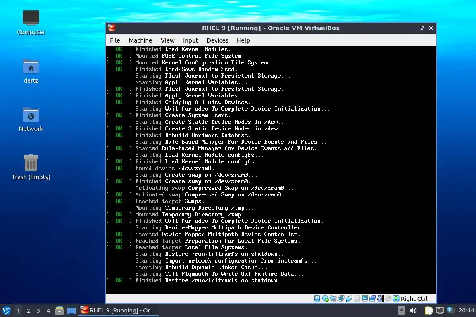Click the greyed-out mouse integration icon

[388, 298]
